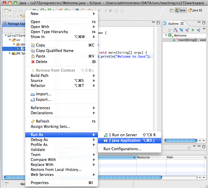The height and width of the screenshot is (188, 208).
Task: Expand the Build Path submenu
Action: click(x=61, y=76)
